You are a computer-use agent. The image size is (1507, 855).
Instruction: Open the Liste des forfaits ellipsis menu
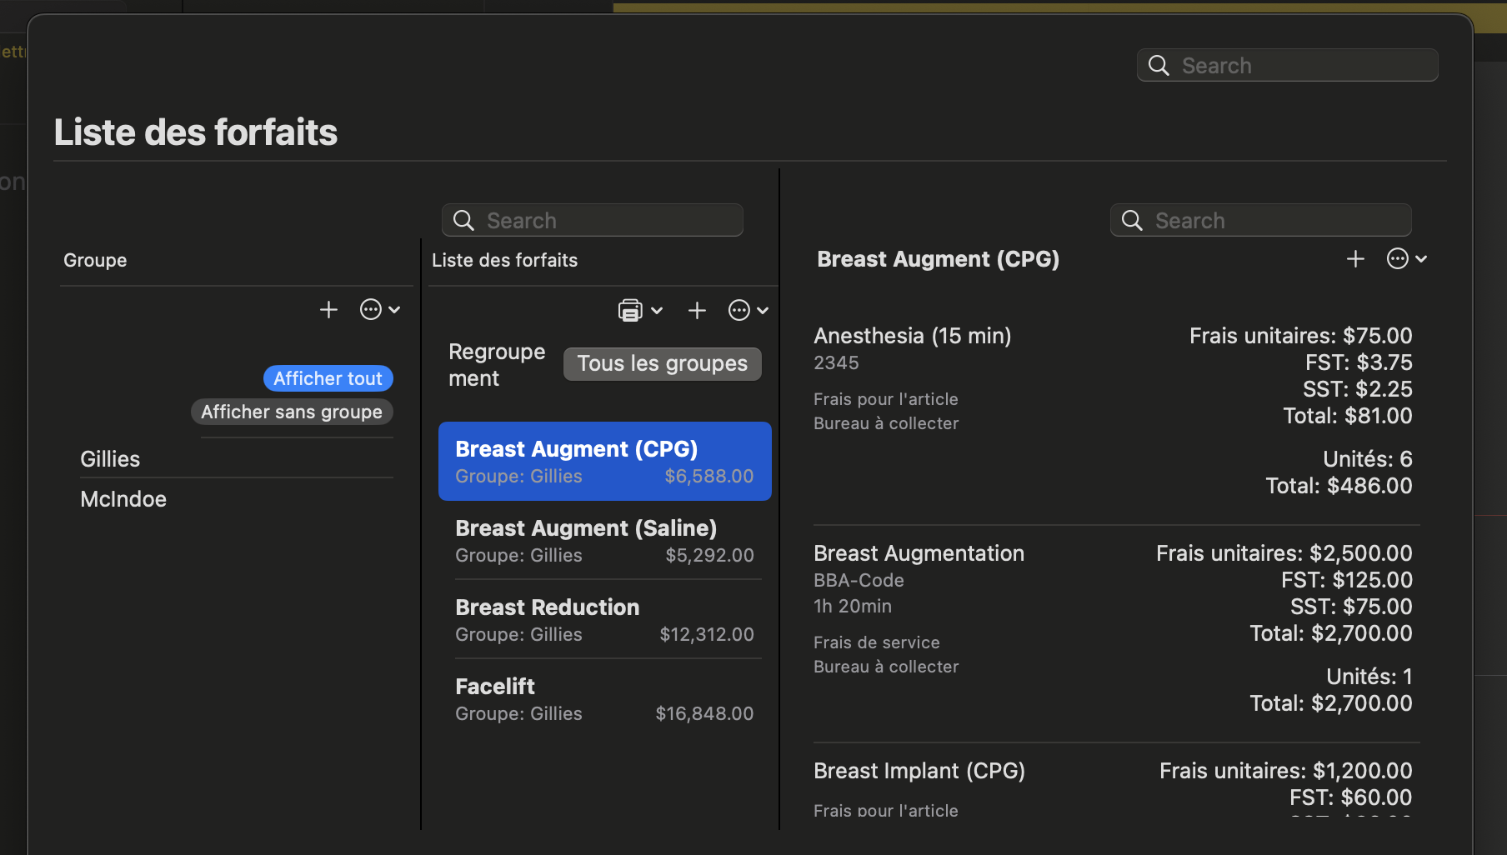pyautogui.click(x=748, y=311)
